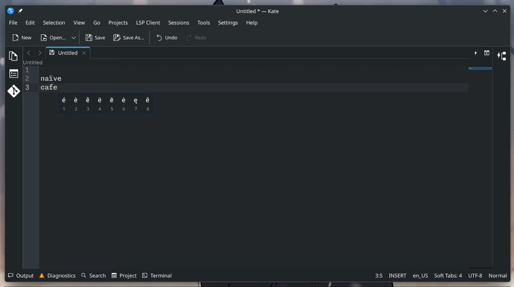Click the Undo button
514x287 pixels.
(167, 38)
